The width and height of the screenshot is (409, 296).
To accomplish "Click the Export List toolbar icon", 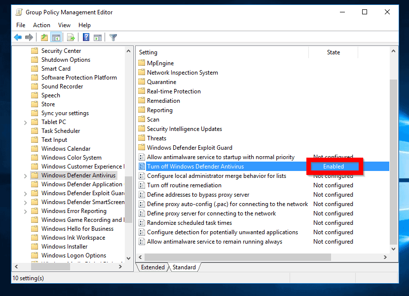I will (71, 38).
